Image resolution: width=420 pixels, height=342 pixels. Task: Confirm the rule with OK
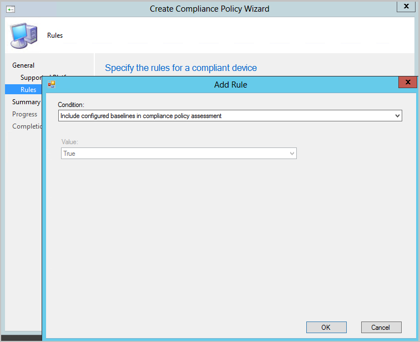pos(326,327)
